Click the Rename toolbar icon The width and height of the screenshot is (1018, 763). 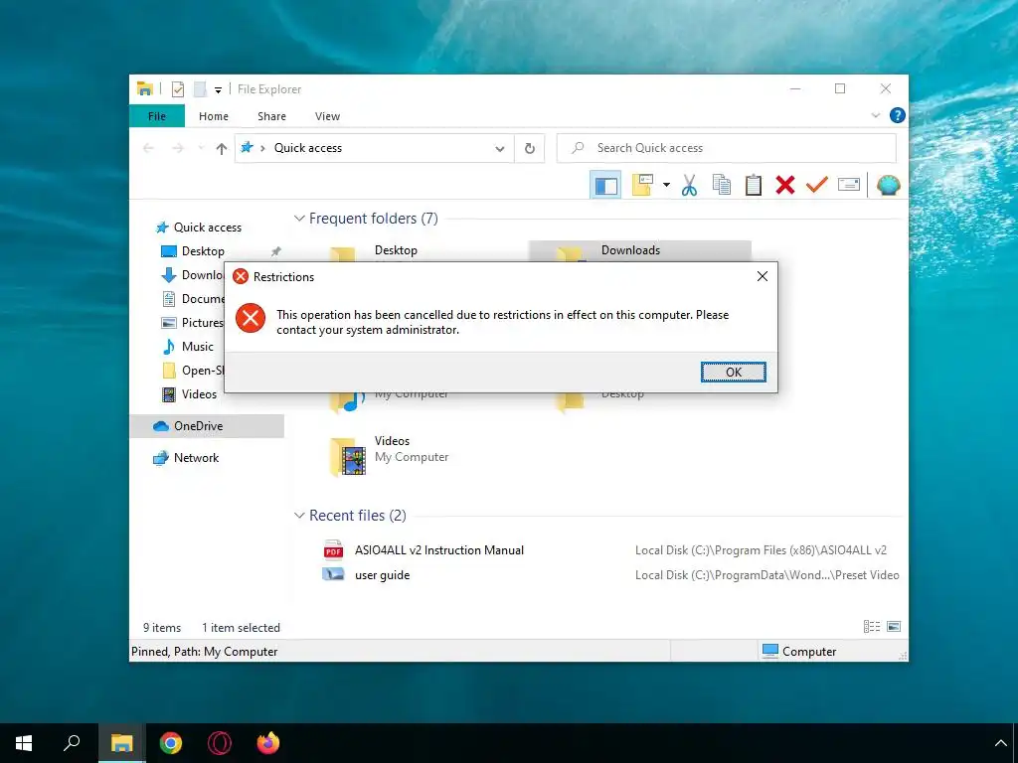[x=849, y=185]
